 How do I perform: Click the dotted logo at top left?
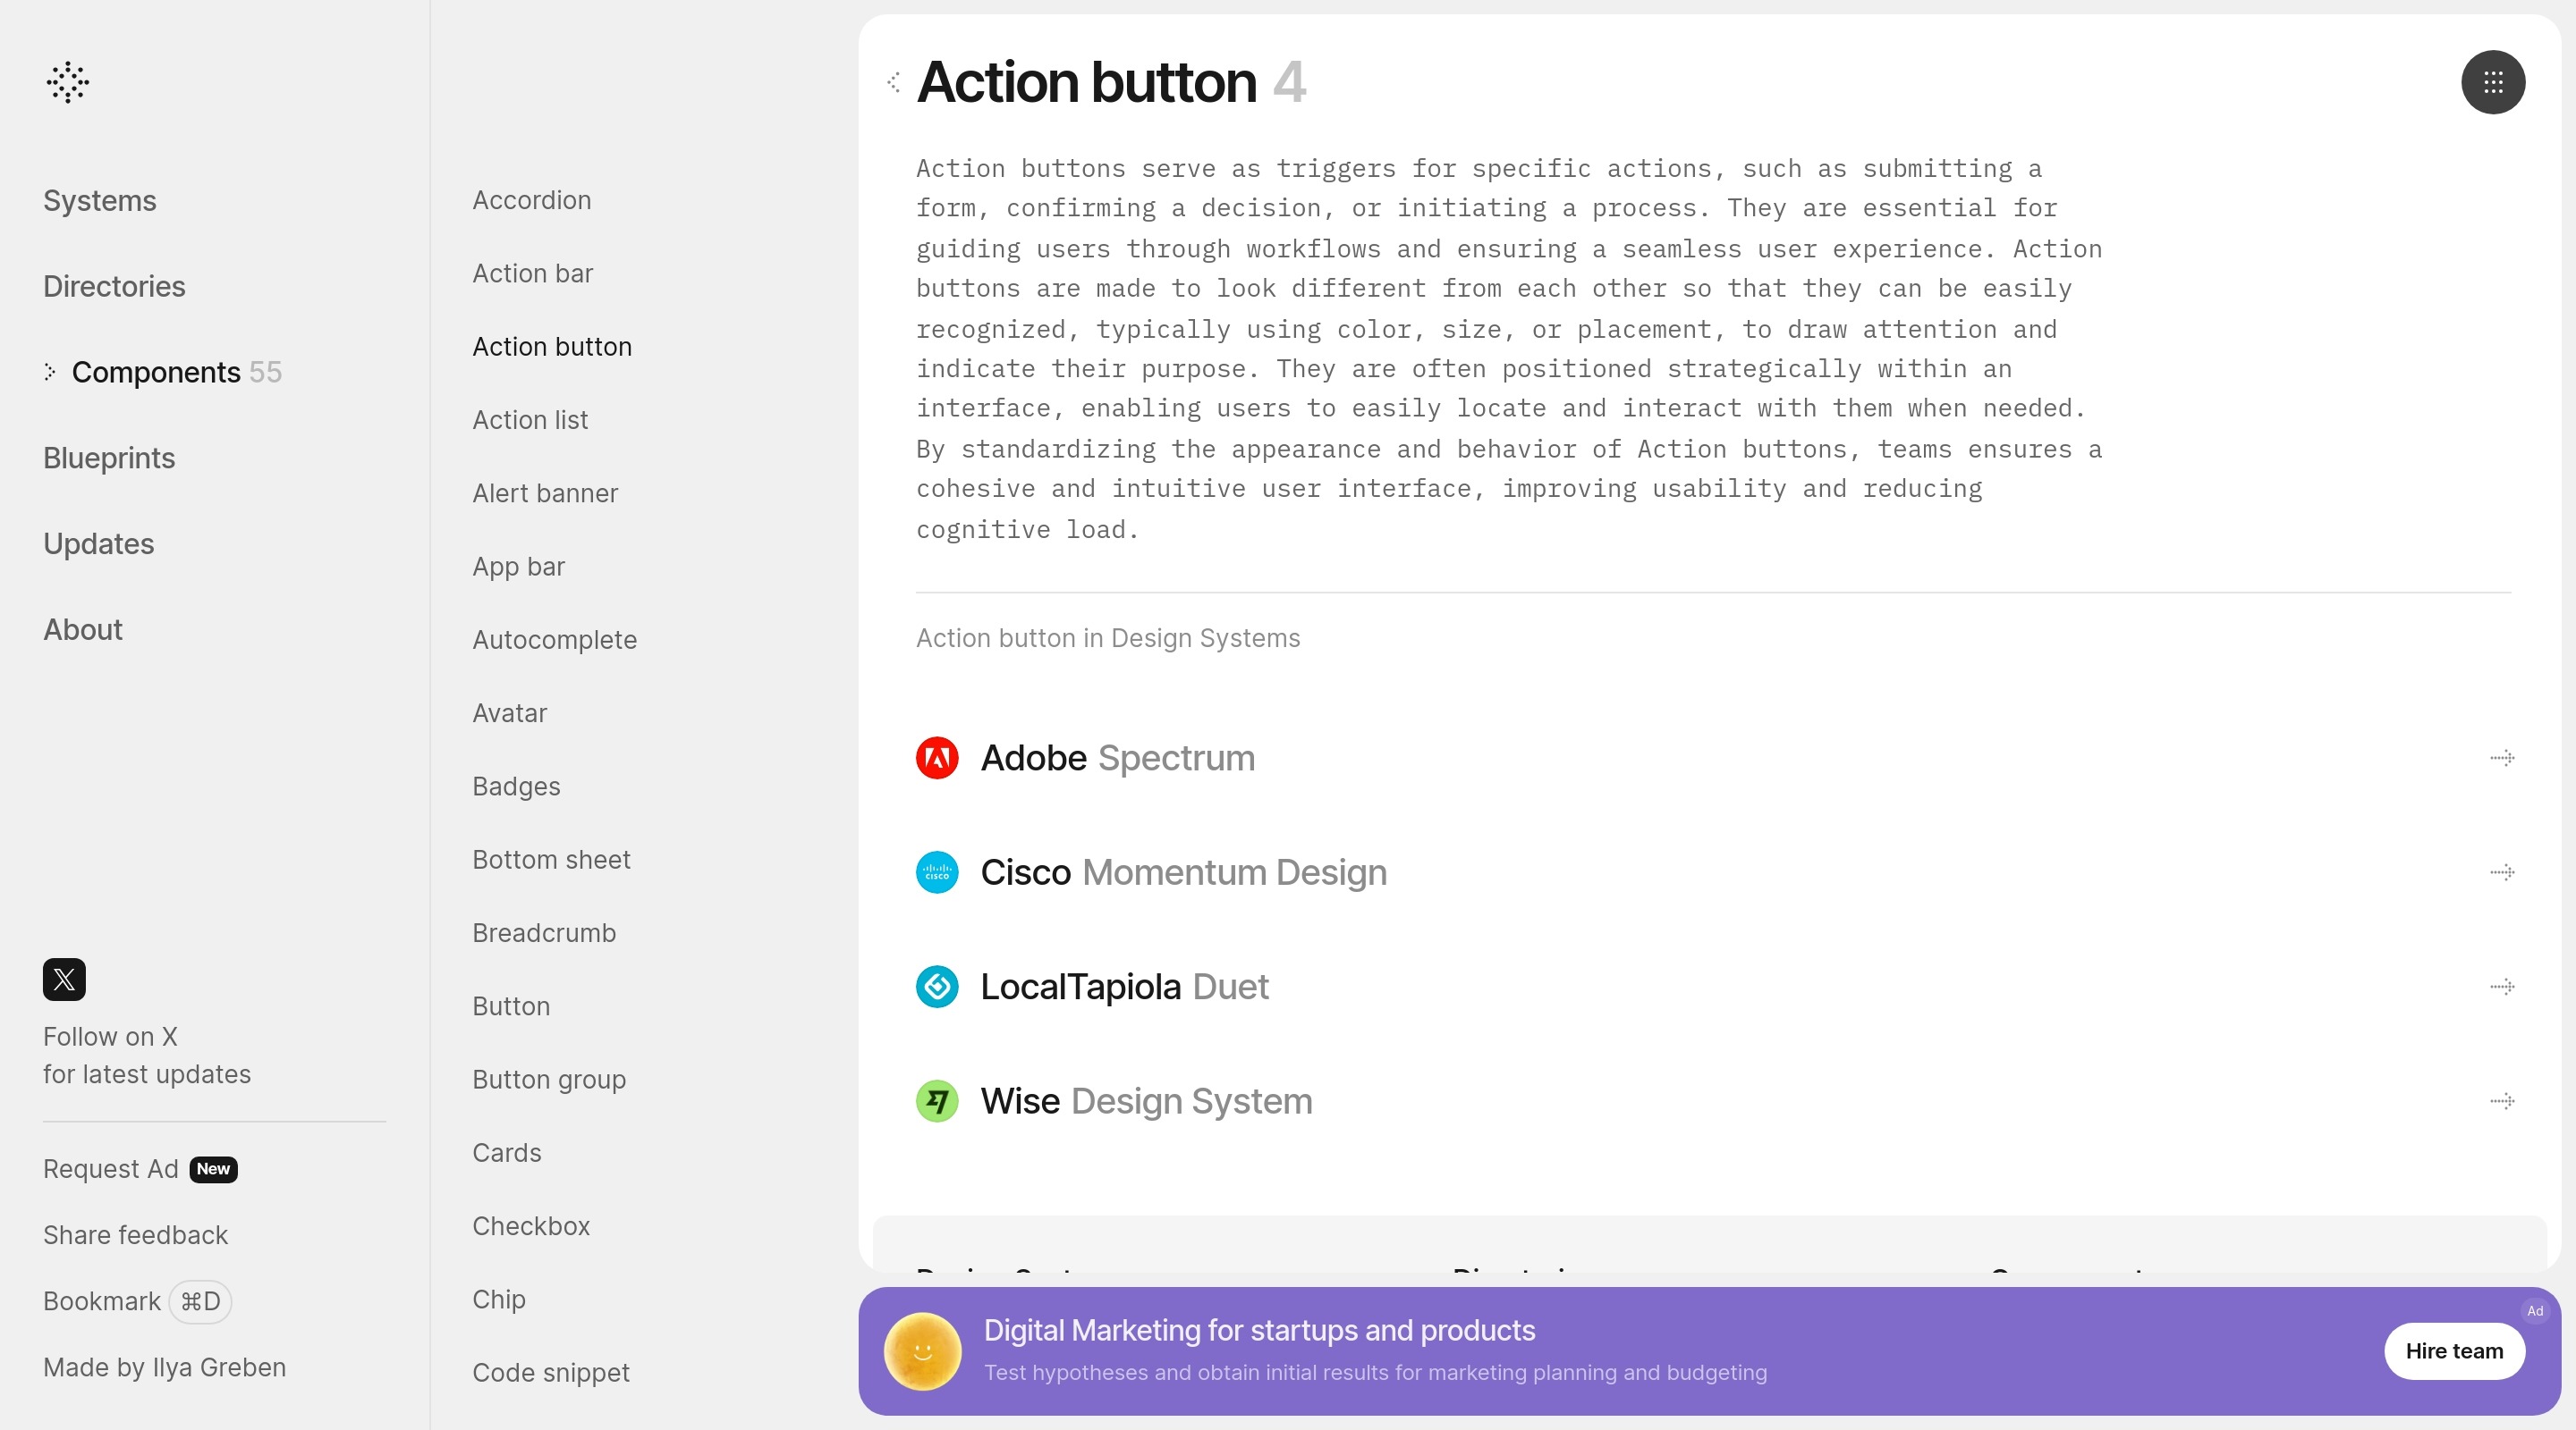68,82
